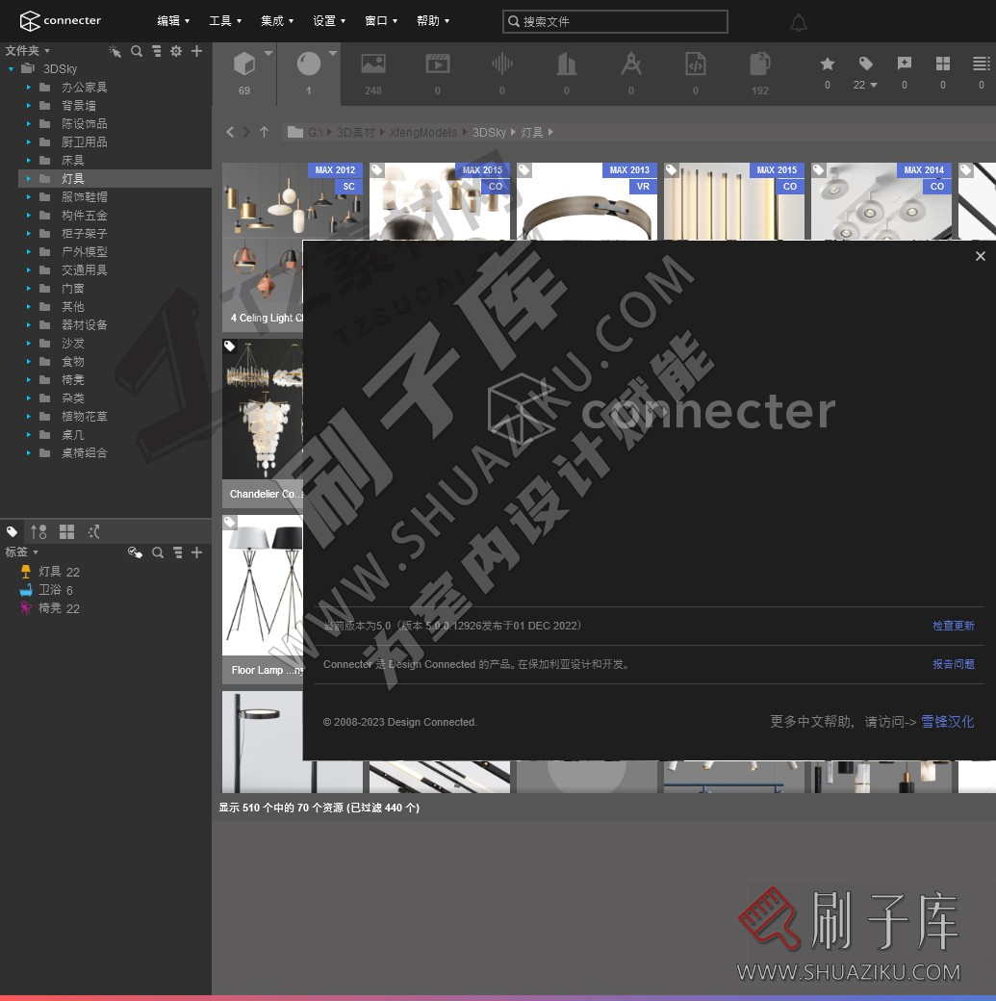Open the 帮助 menu
The height and width of the screenshot is (1001, 996).
(432, 20)
